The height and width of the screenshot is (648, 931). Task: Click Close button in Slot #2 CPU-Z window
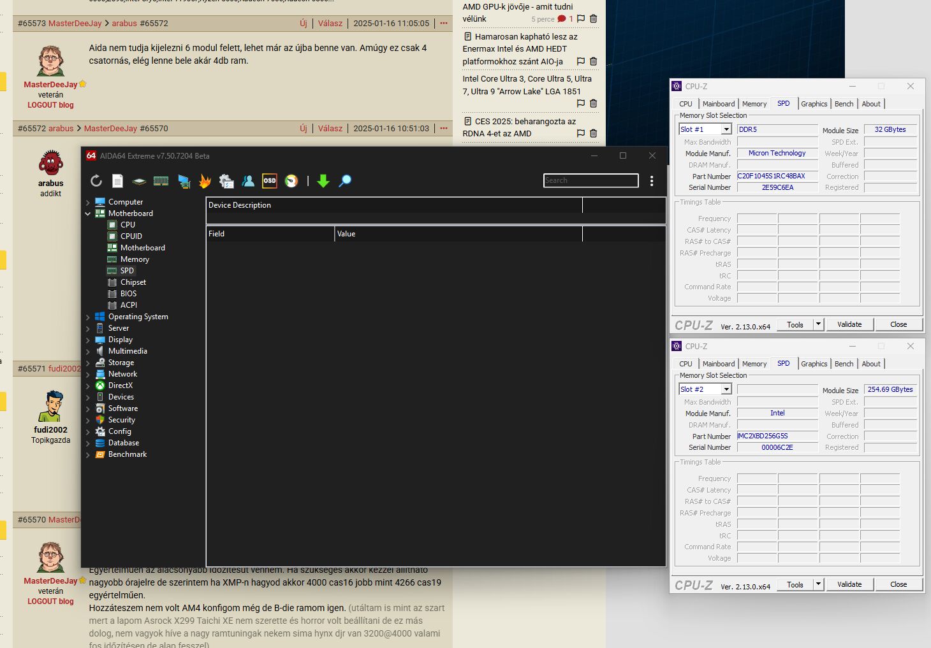[898, 584]
